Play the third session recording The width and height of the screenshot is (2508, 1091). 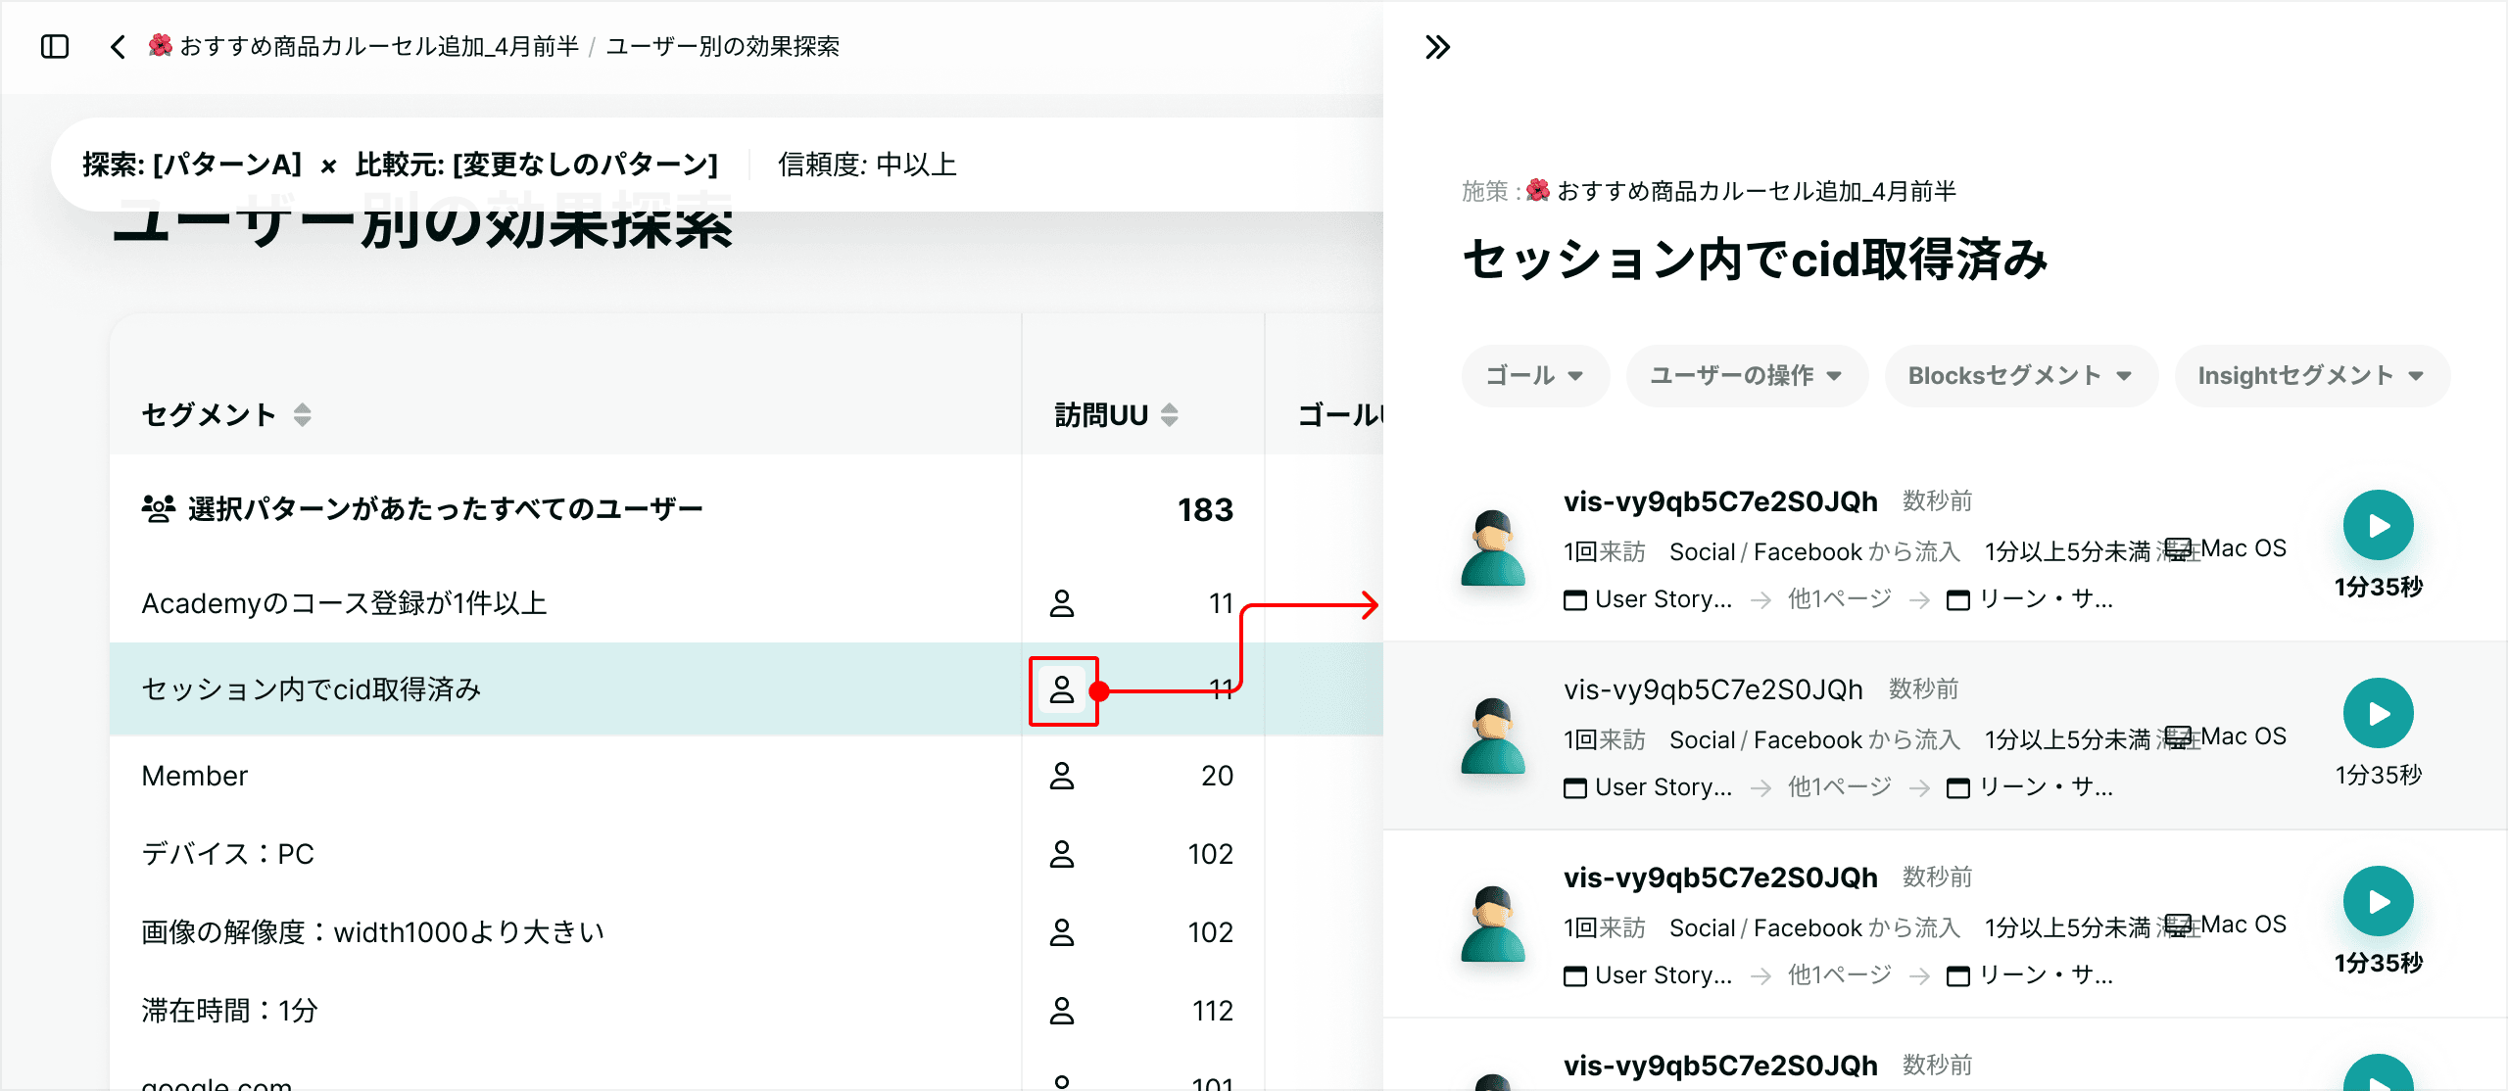click(2378, 902)
